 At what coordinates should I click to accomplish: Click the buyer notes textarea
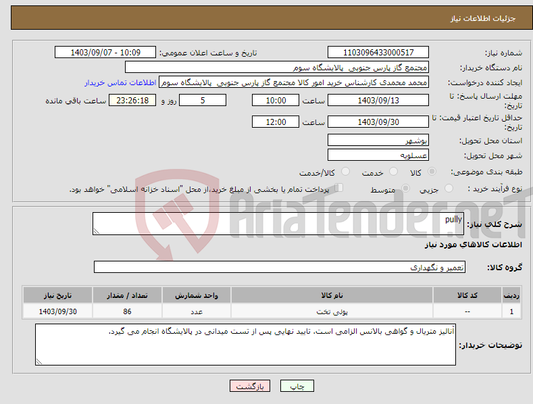point(245,345)
